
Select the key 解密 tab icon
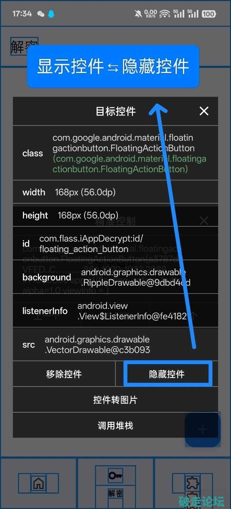(x=115, y=476)
